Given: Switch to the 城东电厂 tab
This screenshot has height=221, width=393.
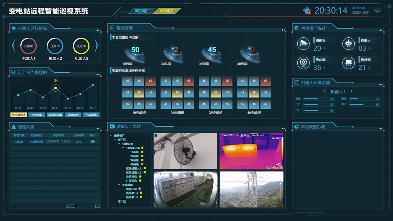Looking at the screenshot, I should pyautogui.click(x=167, y=11).
